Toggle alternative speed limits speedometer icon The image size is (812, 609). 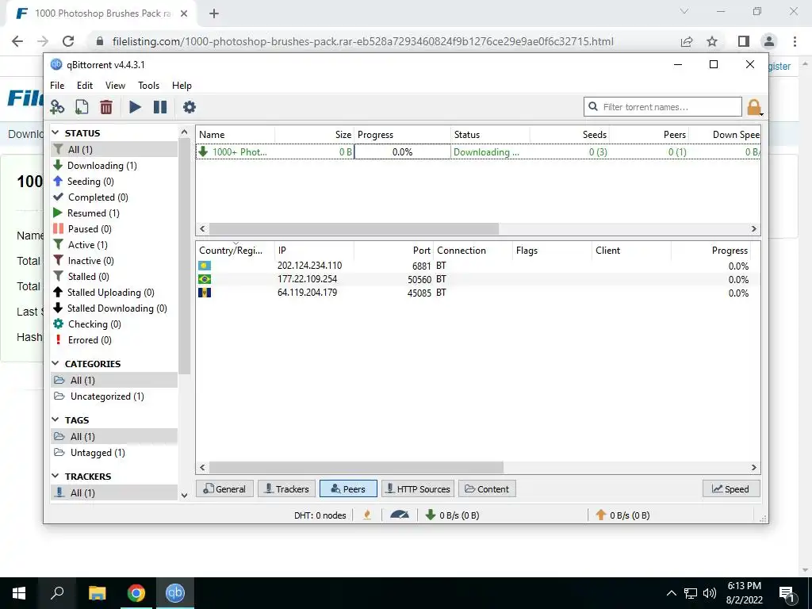pyautogui.click(x=400, y=515)
